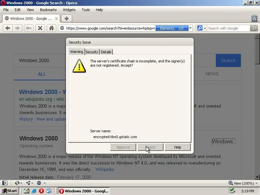Click the 3:19 PM system clock
Viewport: 260px width, 195px height.
[248, 191]
